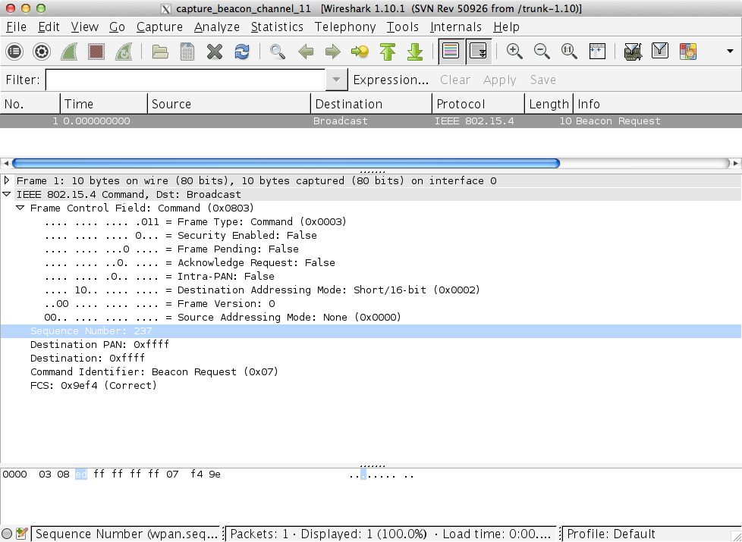Close this capture file X icon

click(x=215, y=51)
